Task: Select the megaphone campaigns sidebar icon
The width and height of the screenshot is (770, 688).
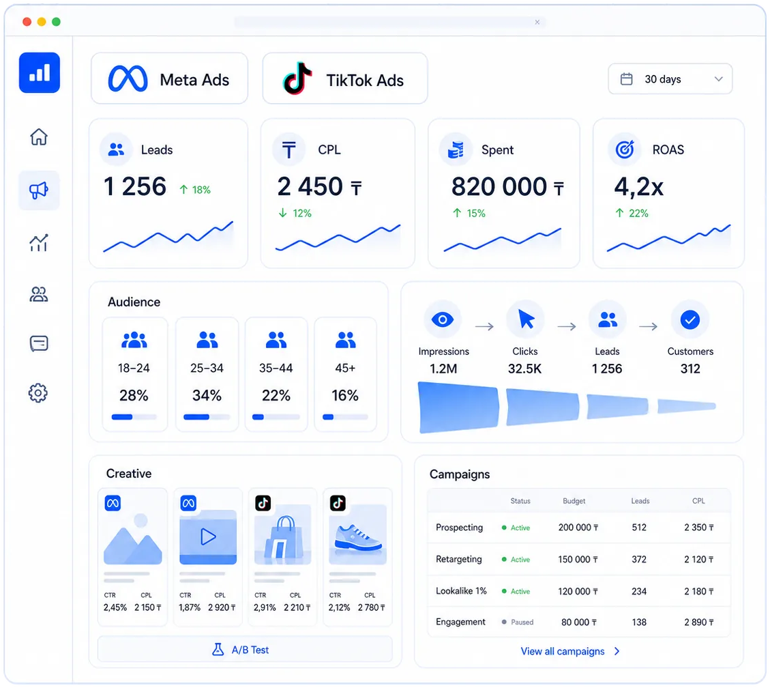Action: tap(39, 190)
